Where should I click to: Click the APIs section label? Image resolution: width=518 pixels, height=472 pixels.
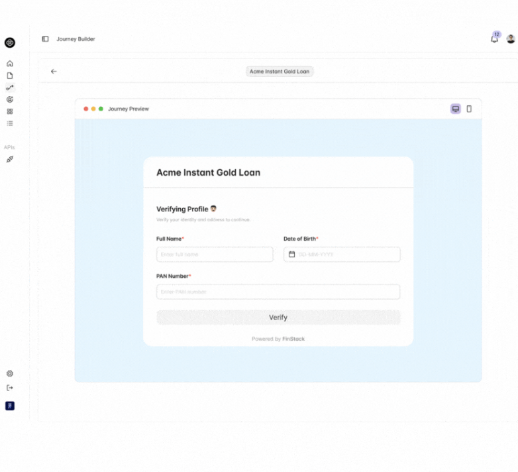(9, 147)
